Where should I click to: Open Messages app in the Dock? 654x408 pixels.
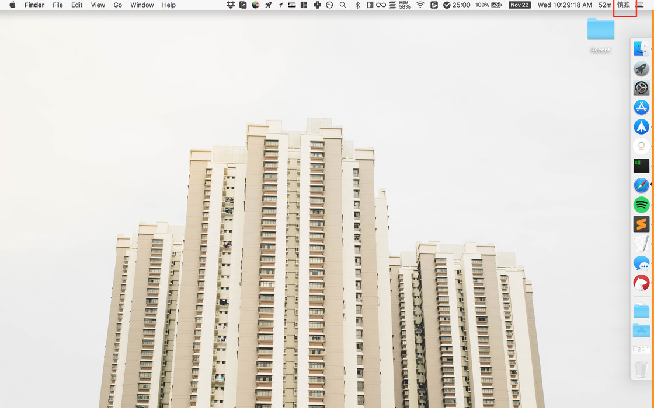coord(641,263)
